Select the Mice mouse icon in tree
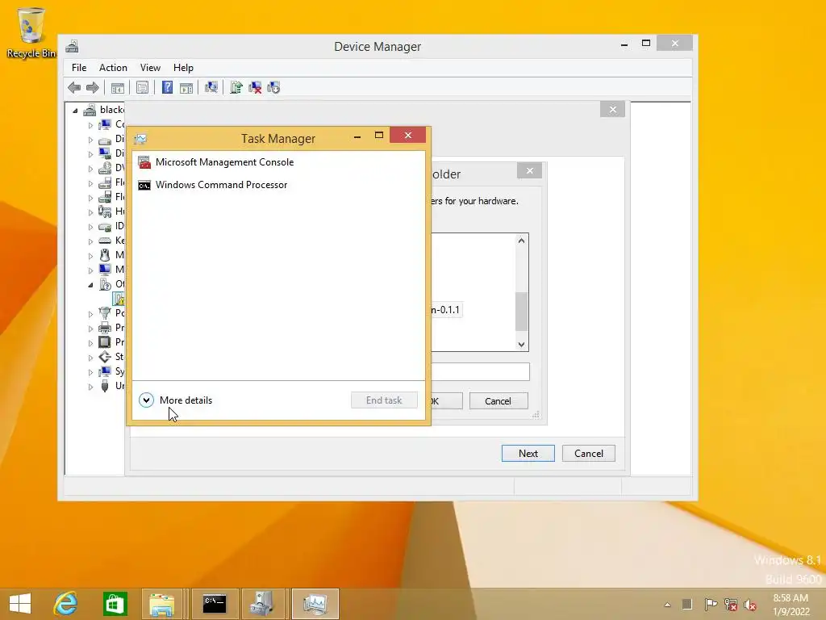The height and width of the screenshot is (620, 826). point(105,255)
